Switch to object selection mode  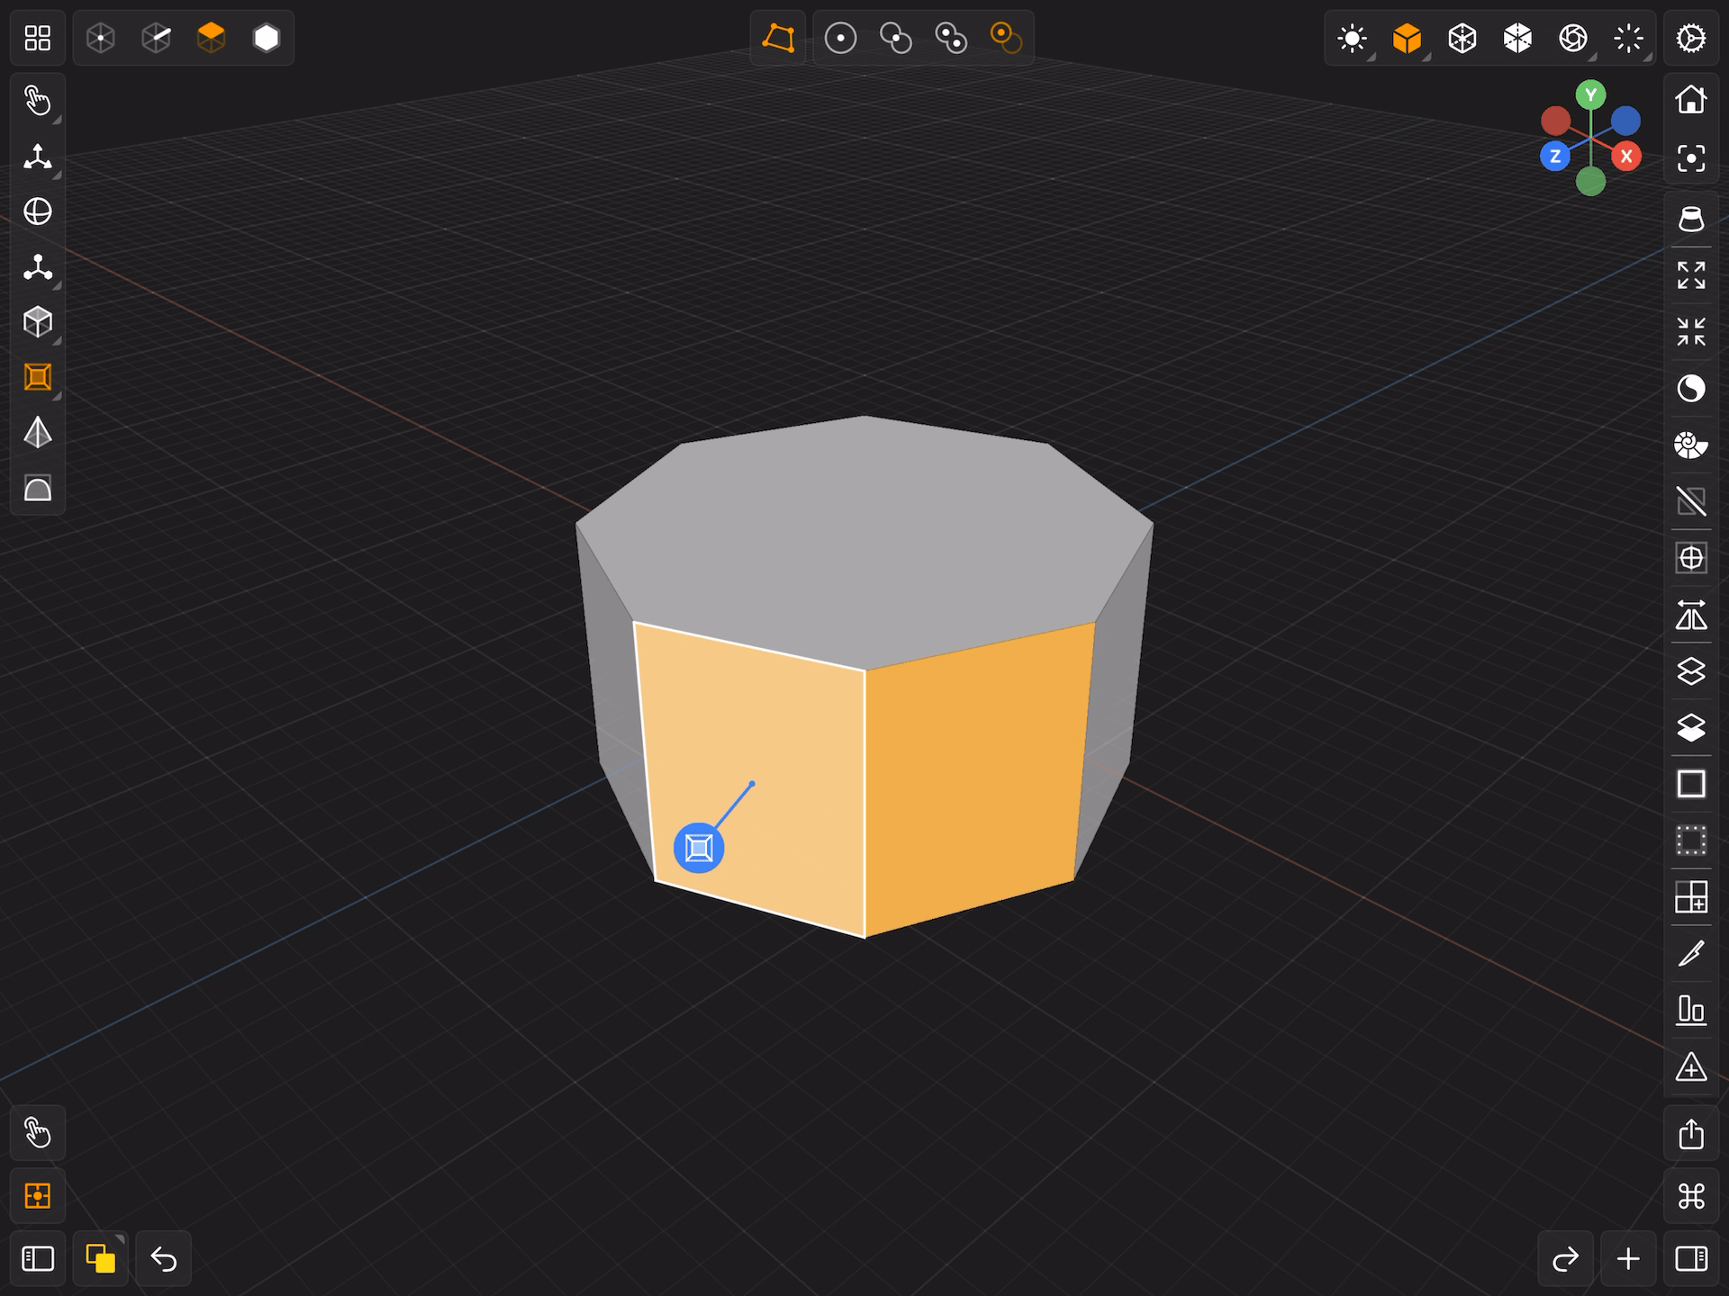pos(267,38)
